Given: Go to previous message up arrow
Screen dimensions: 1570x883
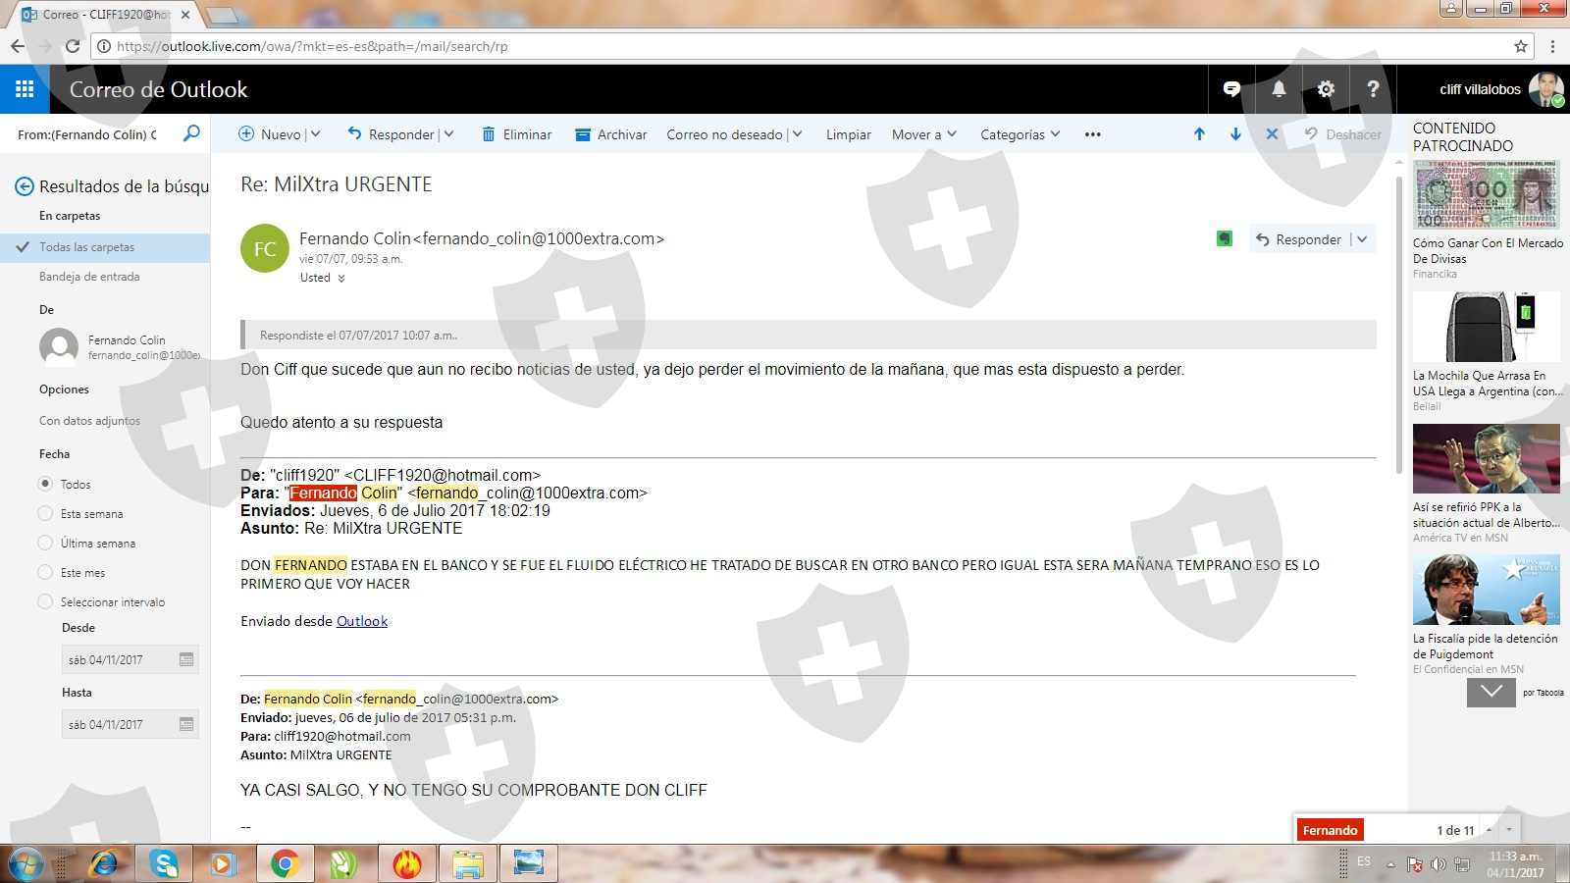Looking at the screenshot, I should 1199,134.
